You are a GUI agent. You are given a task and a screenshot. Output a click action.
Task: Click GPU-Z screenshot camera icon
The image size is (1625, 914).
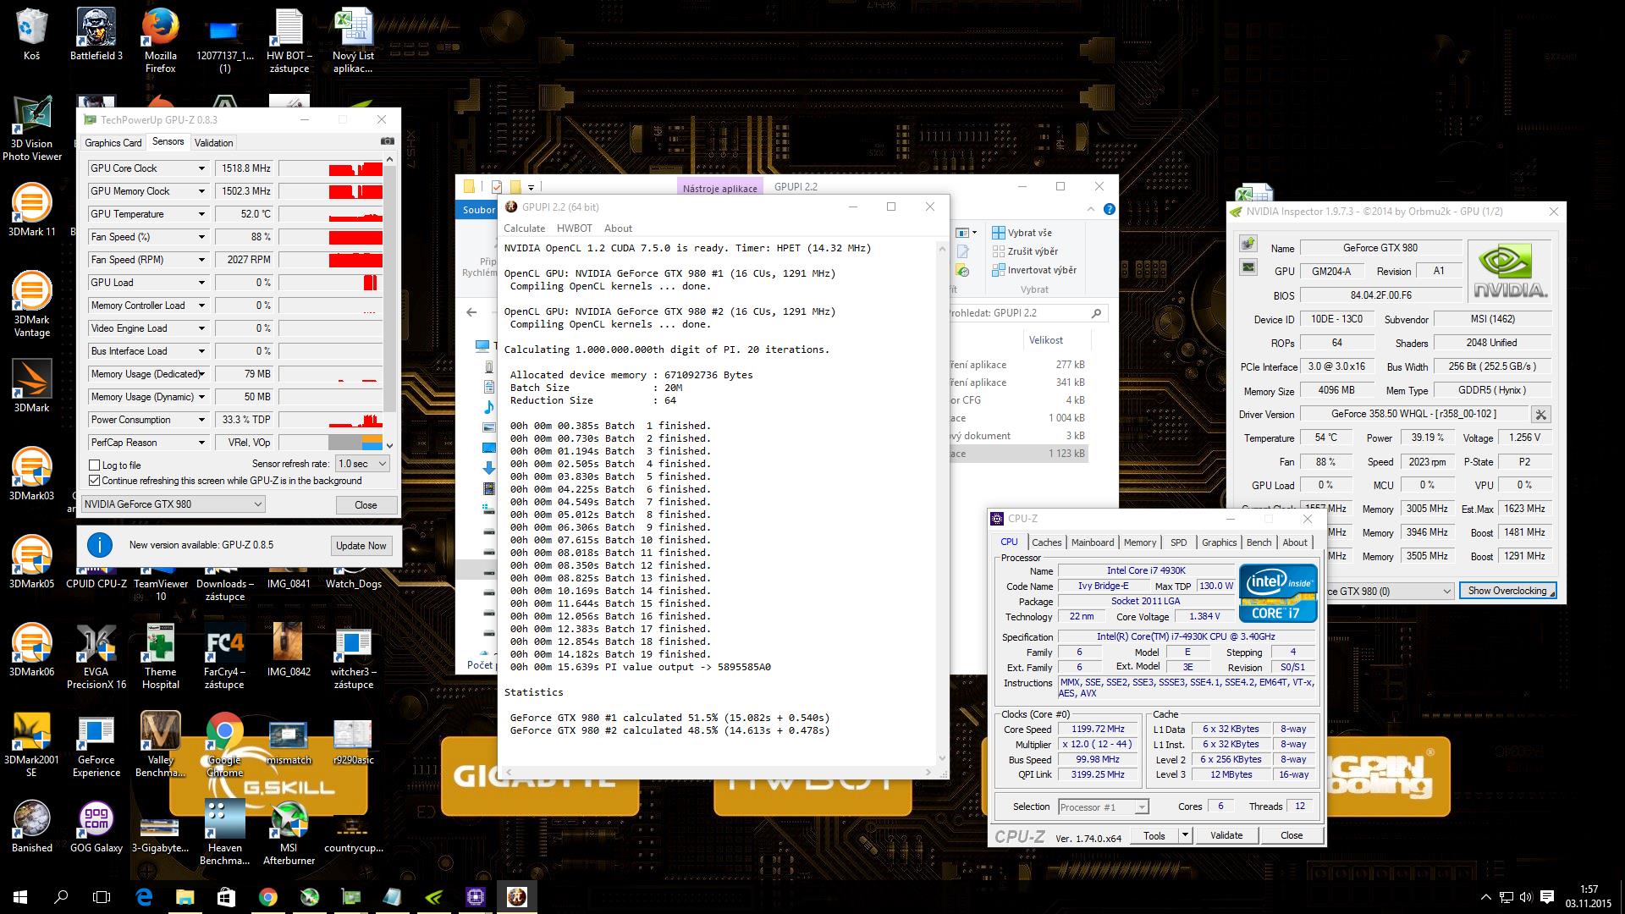(x=387, y=142)
